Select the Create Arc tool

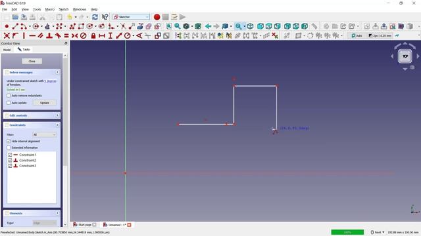pyautogui.click(x=24, y=26)
